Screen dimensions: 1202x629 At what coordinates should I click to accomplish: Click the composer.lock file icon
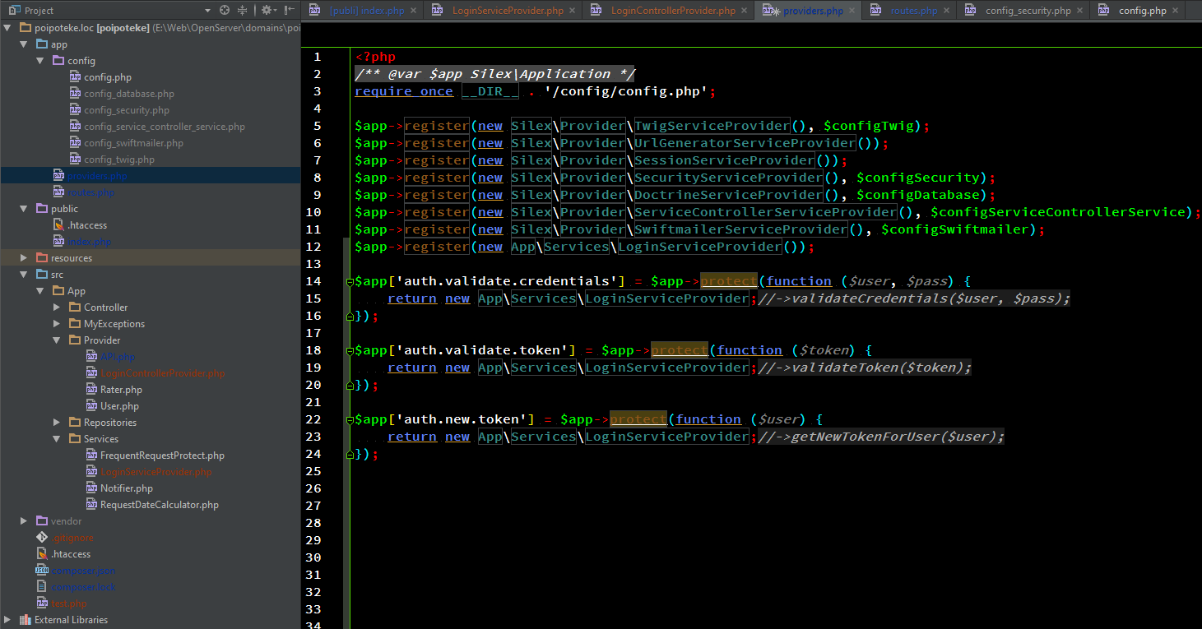[42, 587]
